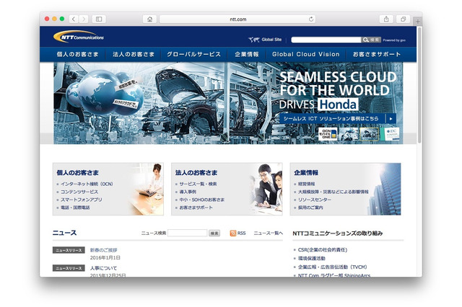Open the Share icon in toolbar
Viewport: 462px width, 307px height.
(386, 19)
